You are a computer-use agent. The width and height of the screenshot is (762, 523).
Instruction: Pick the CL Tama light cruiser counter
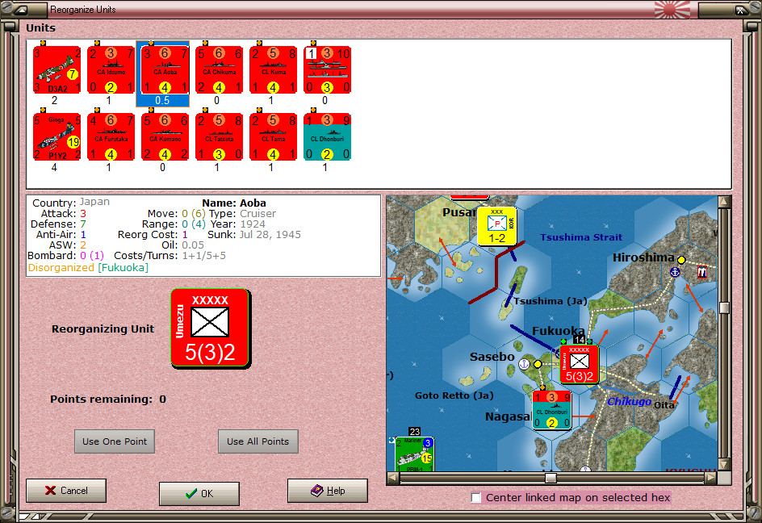tap(273, 136)
